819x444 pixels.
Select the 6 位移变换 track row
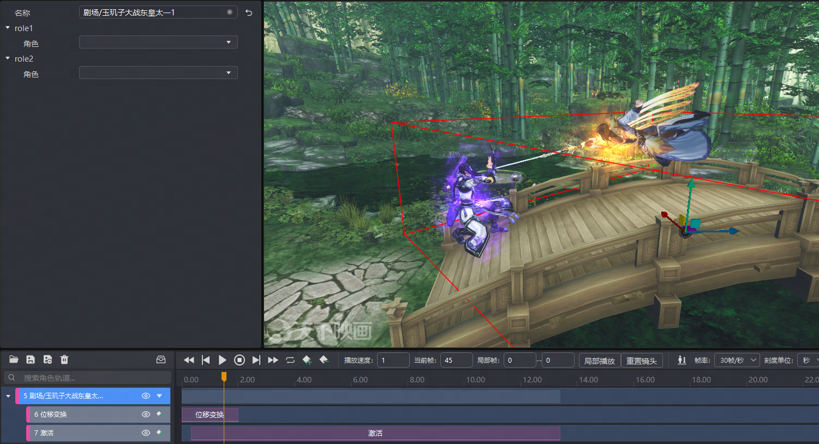coord(98,415)
